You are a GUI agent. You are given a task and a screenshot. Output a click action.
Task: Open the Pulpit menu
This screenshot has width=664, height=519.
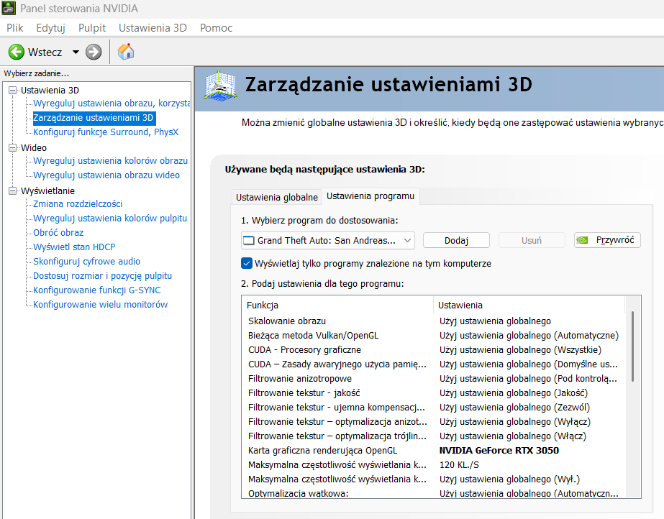point(92,28)
